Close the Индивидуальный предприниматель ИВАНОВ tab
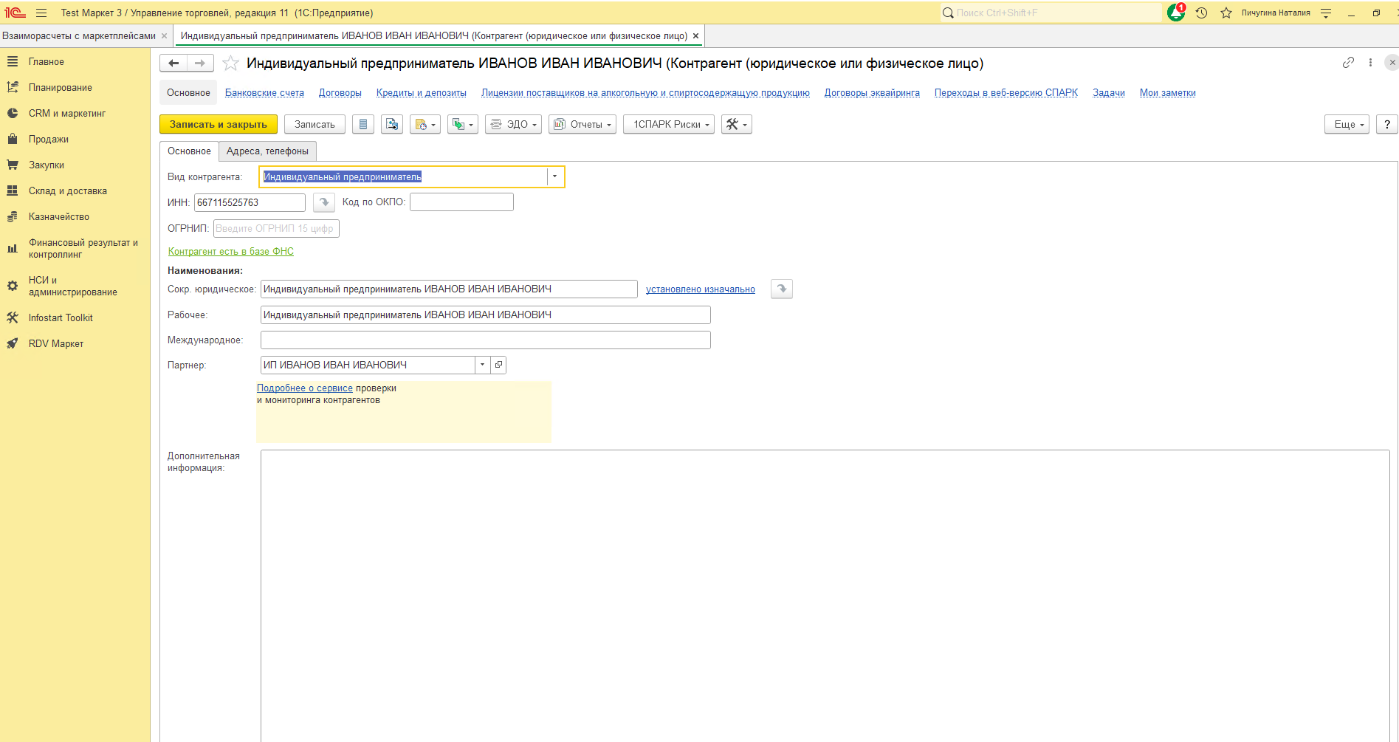Viewport: 1399px width, 742px height. (x=695, y=35)
